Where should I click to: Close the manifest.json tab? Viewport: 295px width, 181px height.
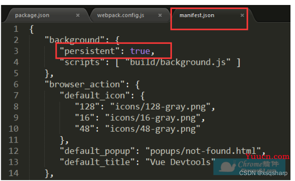pyautogui.click(x=242, y=15)
